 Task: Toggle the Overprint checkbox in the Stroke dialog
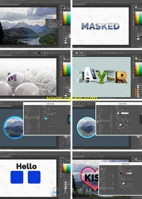[x=48, y=114]
